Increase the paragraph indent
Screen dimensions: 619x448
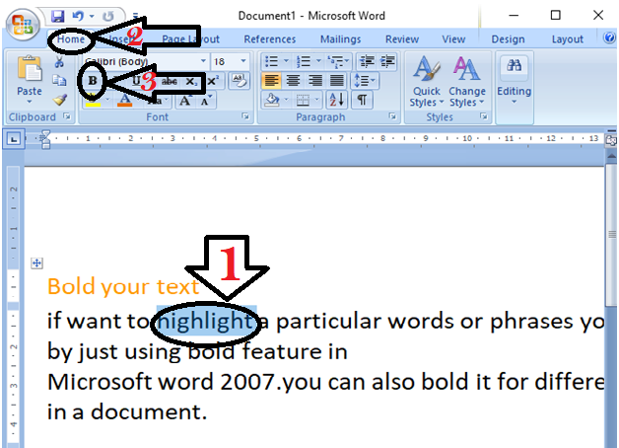387,61
